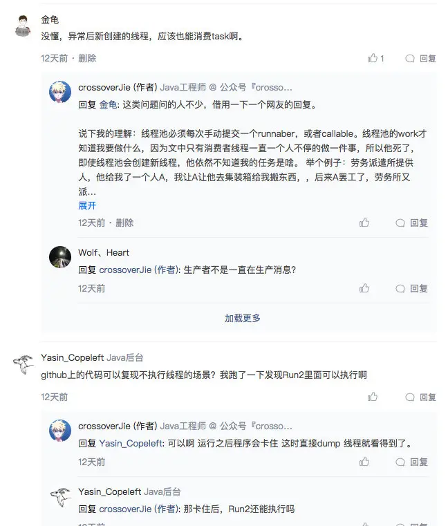The width and height of the screenshot is (448, 526).
Task: Open 金龟 mention link in the reply
Action: [108, 104]
